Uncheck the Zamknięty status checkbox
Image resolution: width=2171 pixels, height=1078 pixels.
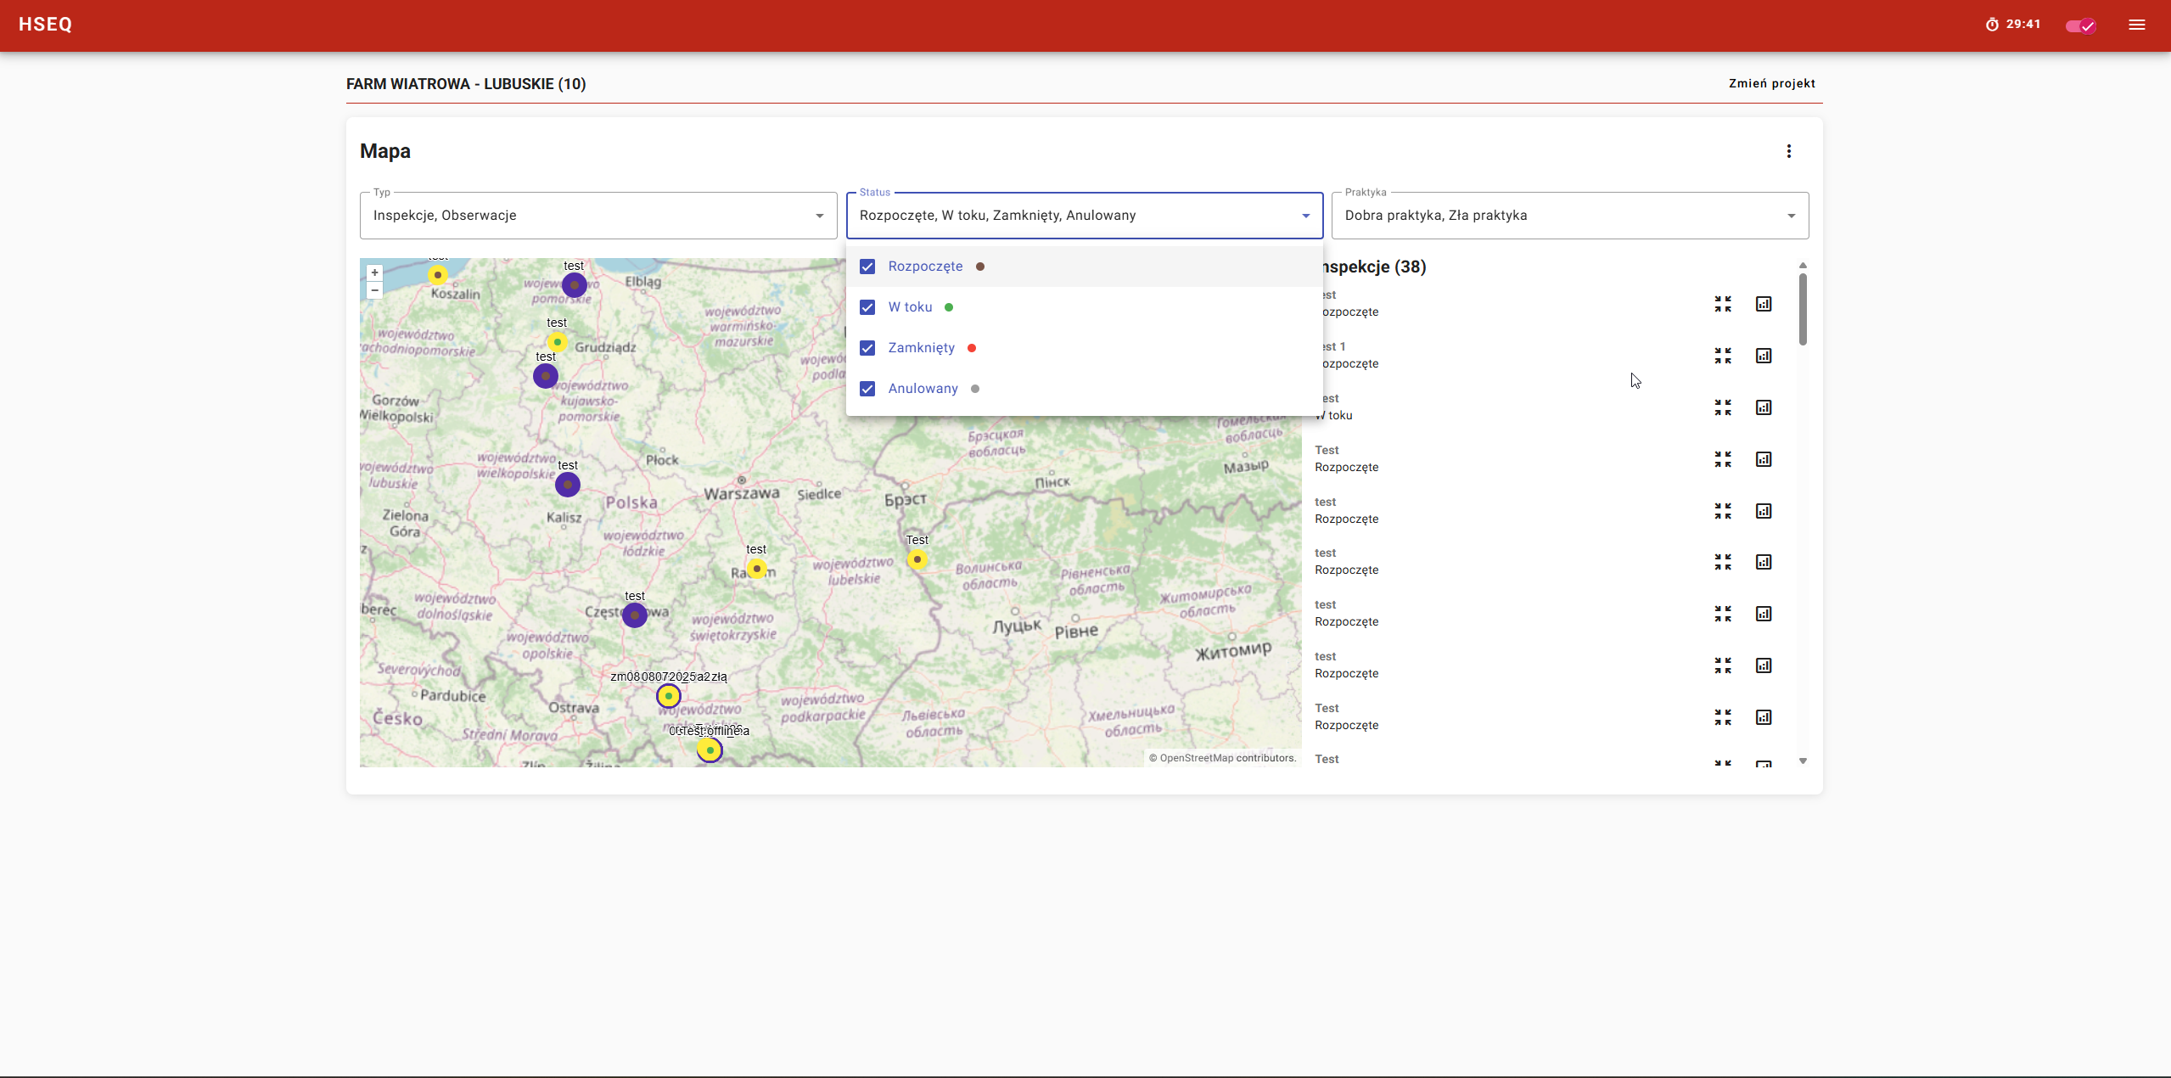(x=867, y=348)
